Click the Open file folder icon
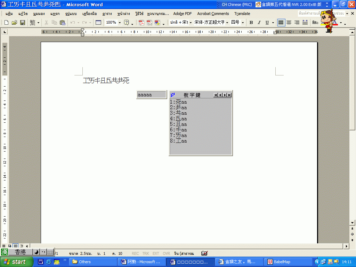The height and width of the screenshot is (267, 356). pos(14,23)
